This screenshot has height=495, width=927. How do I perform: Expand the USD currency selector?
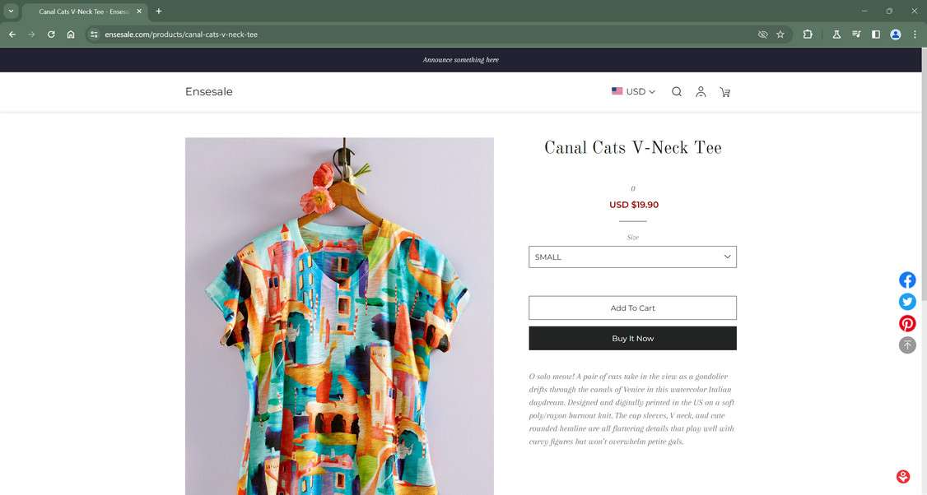coord(634,91)
